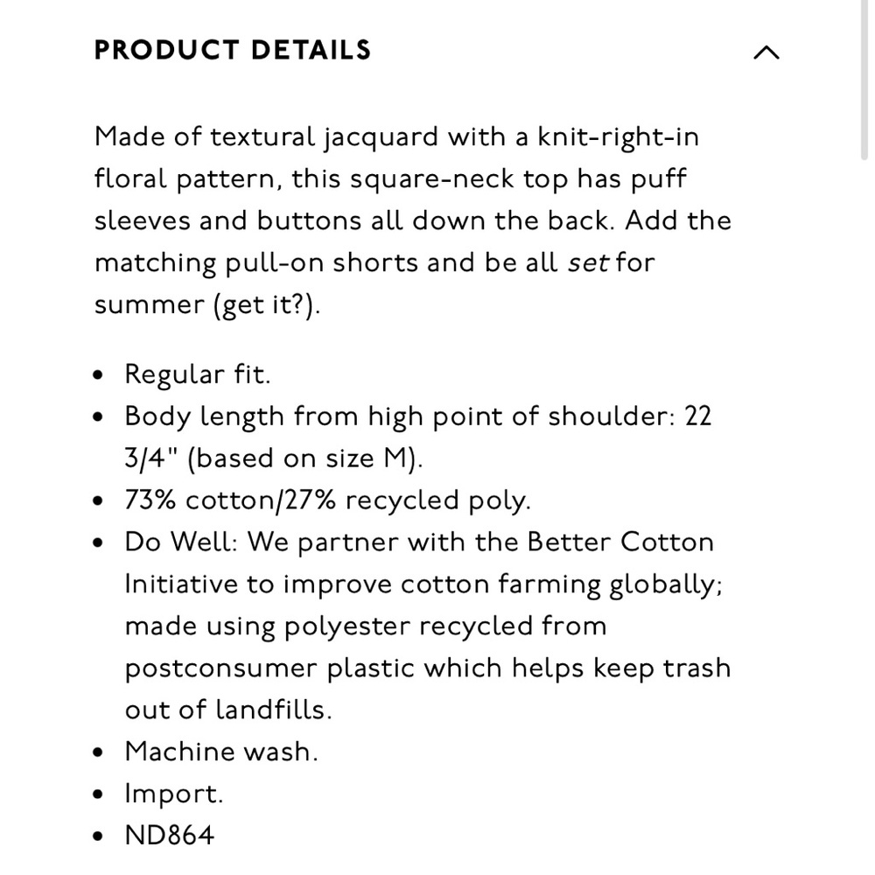Click the bullet dot beside 'Body length'
This screenshot has width=875, height=875.
pos(98,416)
